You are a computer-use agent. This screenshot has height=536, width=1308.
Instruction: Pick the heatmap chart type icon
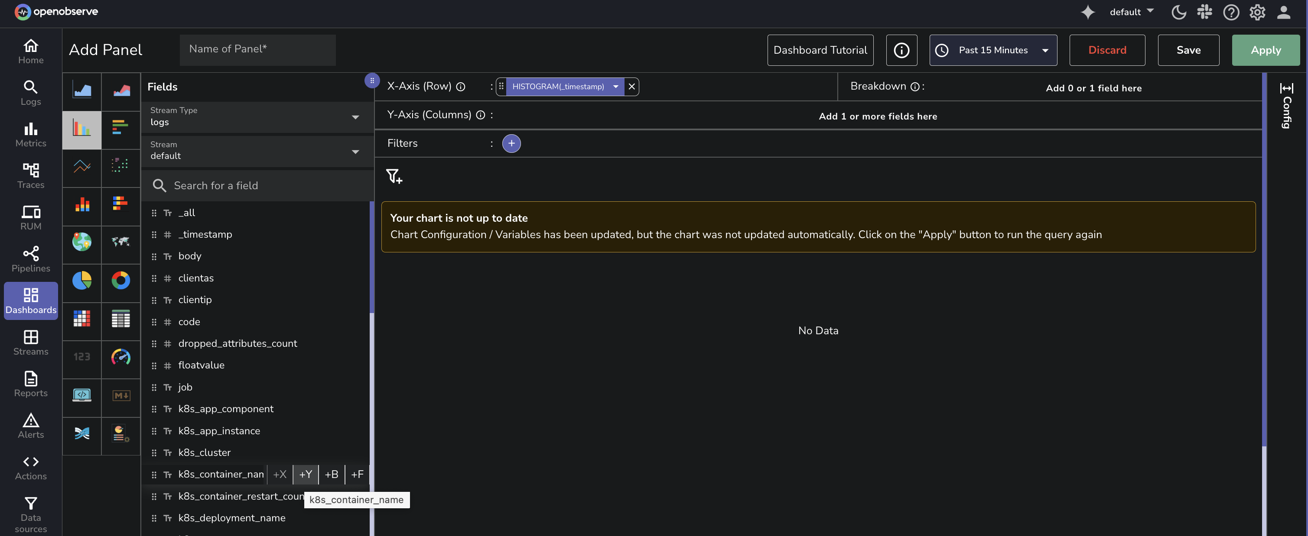click(x=82, y=319)
